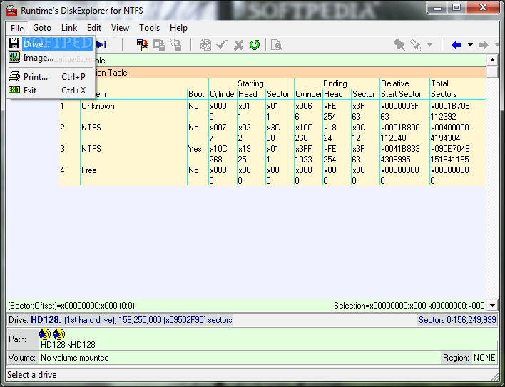Open the Tools menu
505x387 pixels.
coord(150,28)
